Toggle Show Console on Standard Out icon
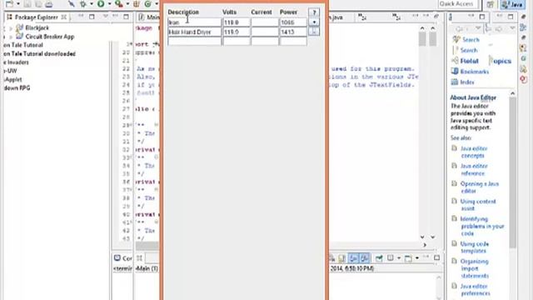533x300 pixels. 353,258
